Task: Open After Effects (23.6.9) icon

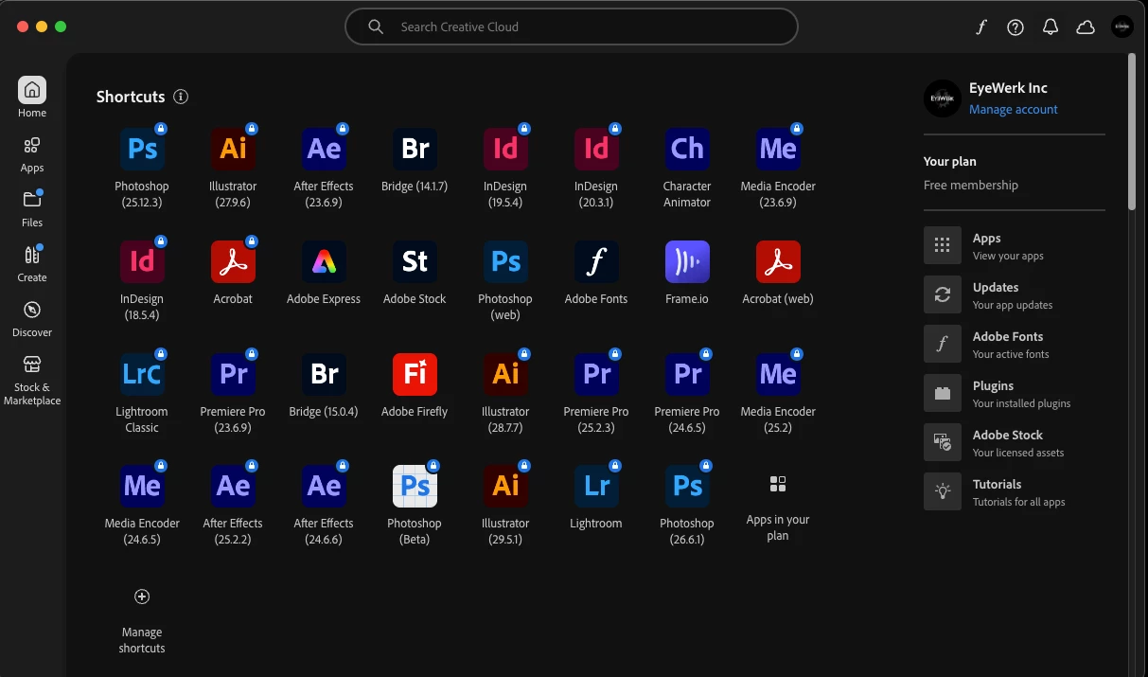Action: click(x=324, y=149)
